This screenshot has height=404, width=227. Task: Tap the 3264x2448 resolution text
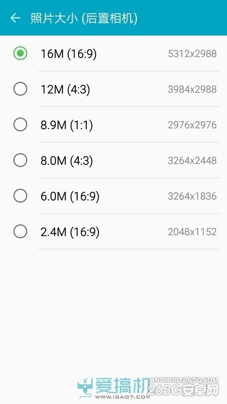click(x=192, y=161)
